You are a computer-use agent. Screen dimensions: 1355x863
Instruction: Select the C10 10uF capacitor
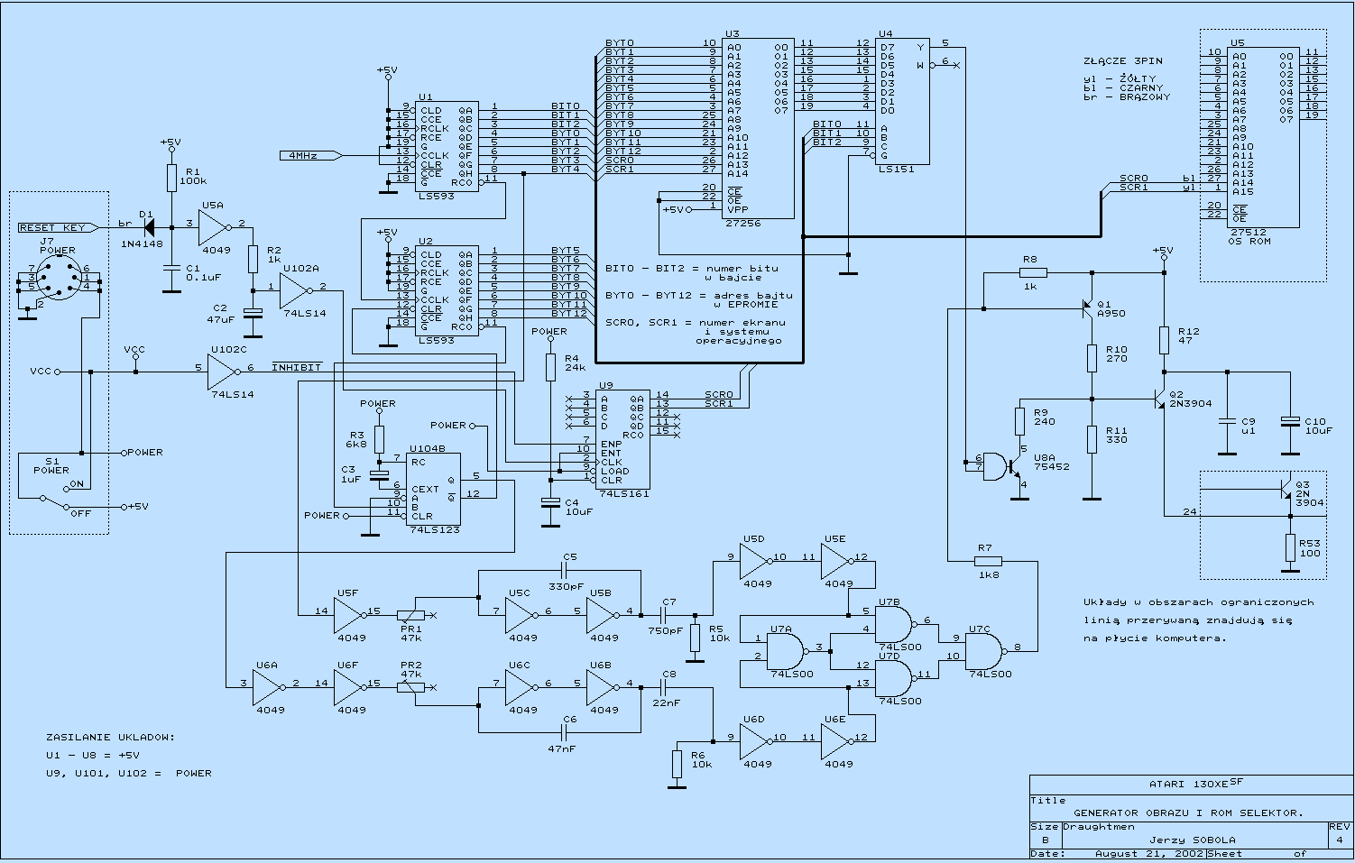pos(1290,421)
